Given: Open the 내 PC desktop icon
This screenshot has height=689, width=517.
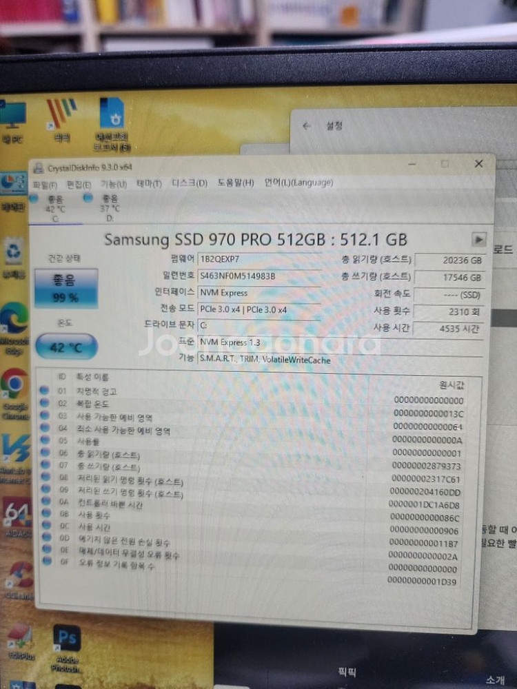Looking at the screenshot, I should pyautogui.click(x=12, y=122).
